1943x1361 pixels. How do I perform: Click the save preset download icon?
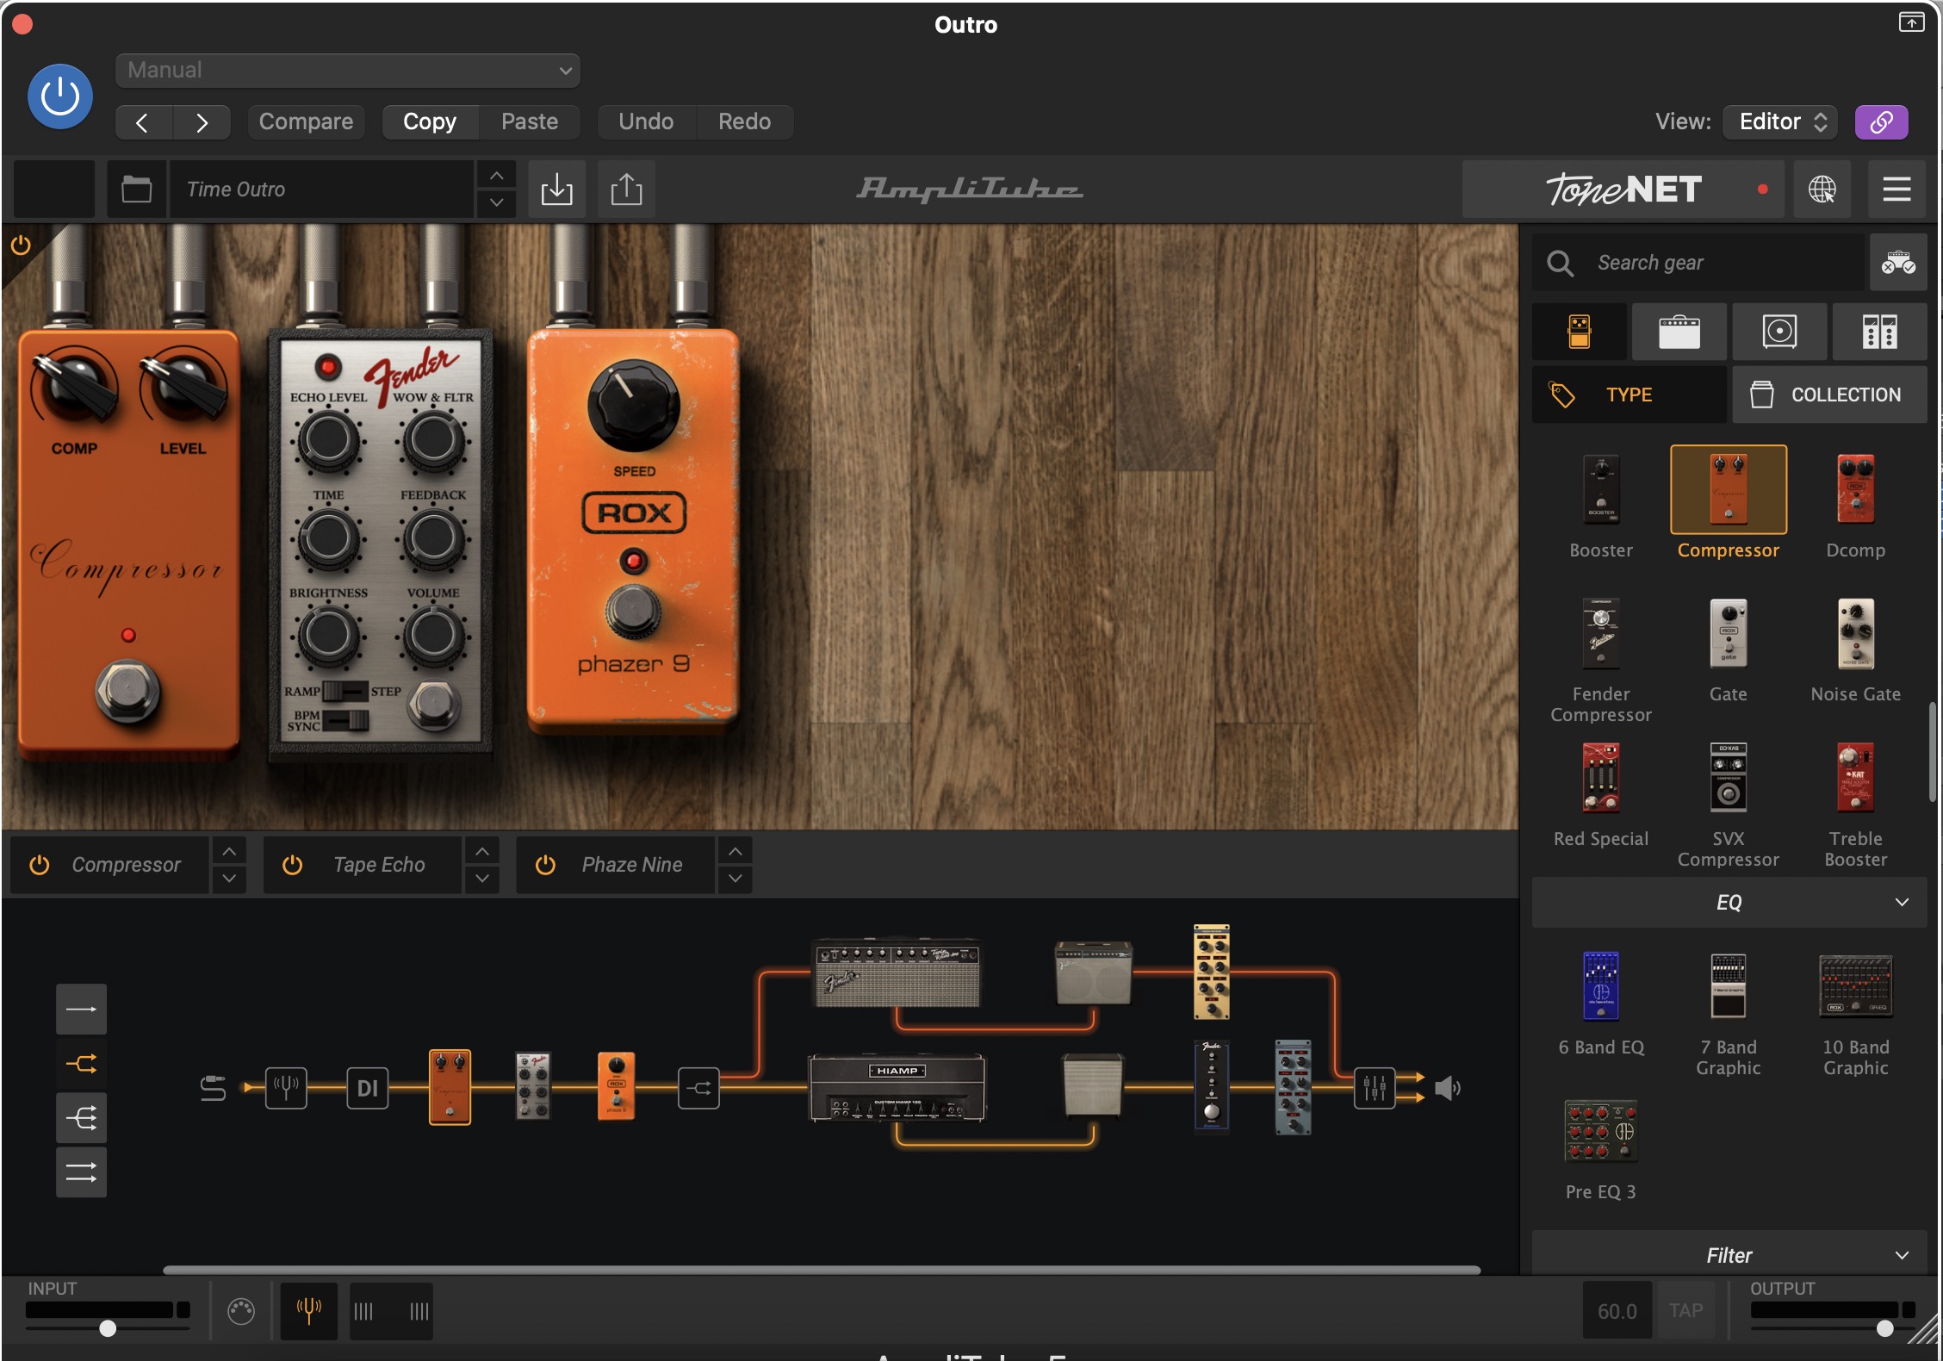click(557, 189)
